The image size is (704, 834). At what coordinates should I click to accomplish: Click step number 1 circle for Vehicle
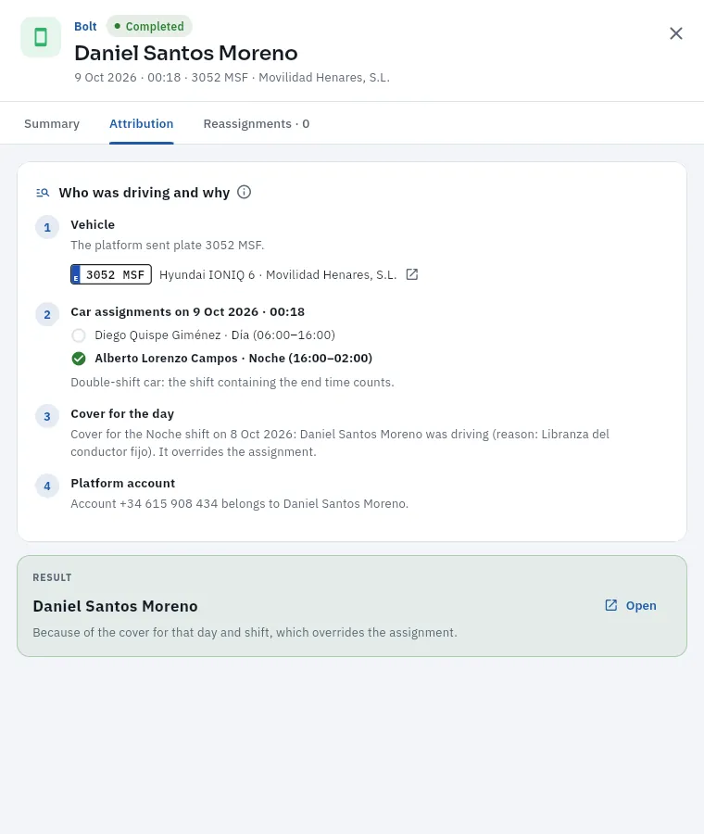point(47,228)
